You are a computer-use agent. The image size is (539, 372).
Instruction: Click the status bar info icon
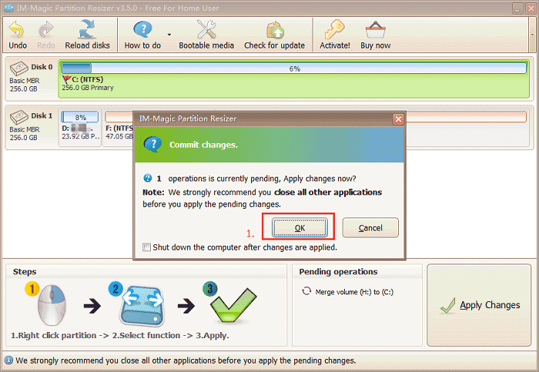(8, 360)
